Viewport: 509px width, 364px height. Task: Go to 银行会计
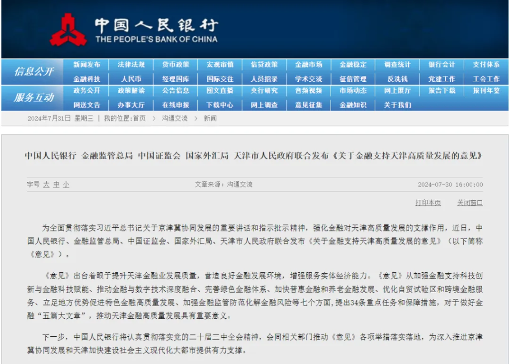point(442,64)
